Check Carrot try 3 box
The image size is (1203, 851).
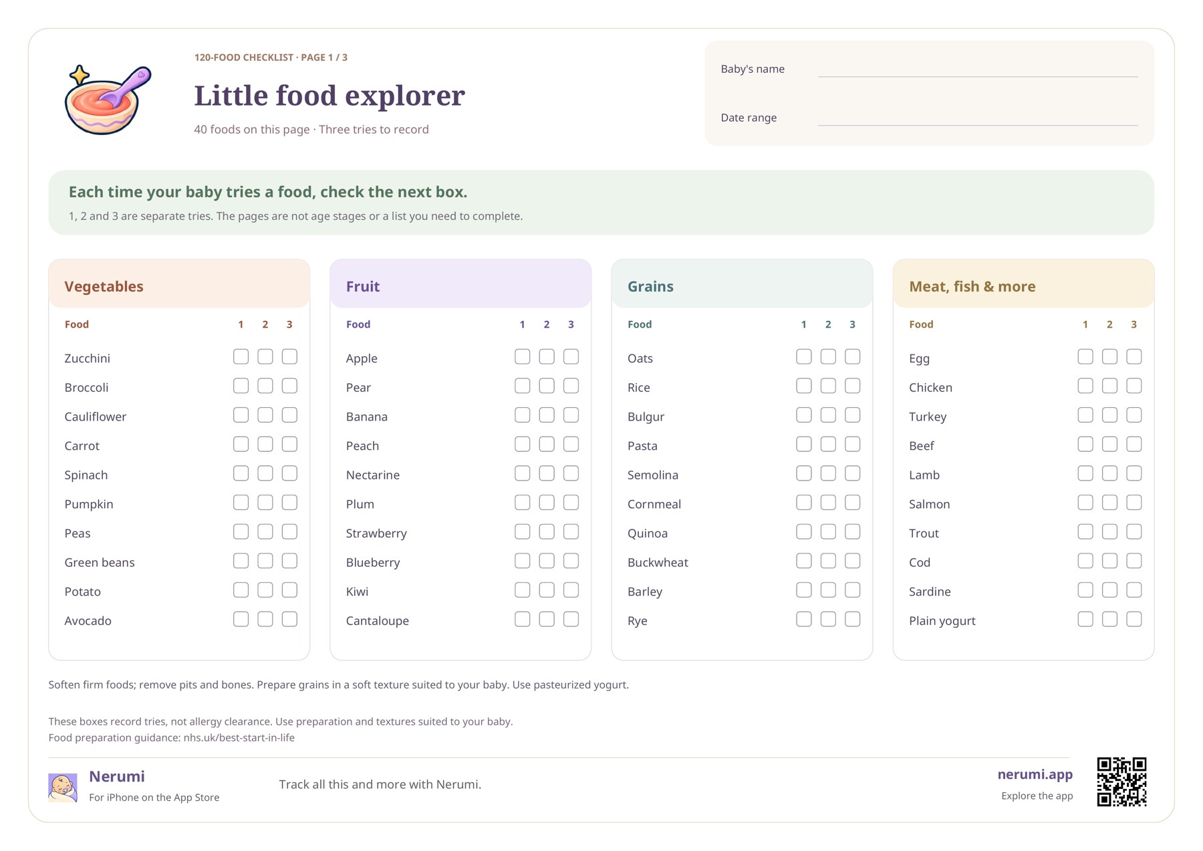point(289,444)
